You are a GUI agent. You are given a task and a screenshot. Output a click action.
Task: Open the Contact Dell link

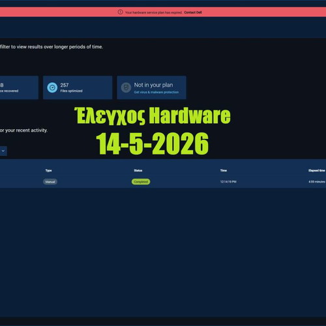click(x=193, y=12)
